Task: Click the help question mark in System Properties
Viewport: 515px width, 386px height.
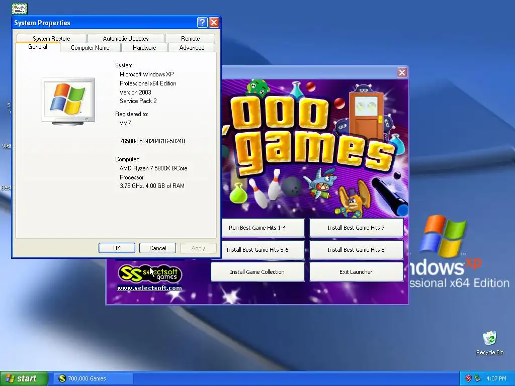Action: point(202,22)
